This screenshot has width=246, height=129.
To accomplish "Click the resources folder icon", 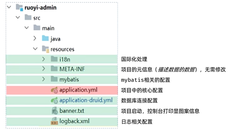I will click(x=45, y=49).
